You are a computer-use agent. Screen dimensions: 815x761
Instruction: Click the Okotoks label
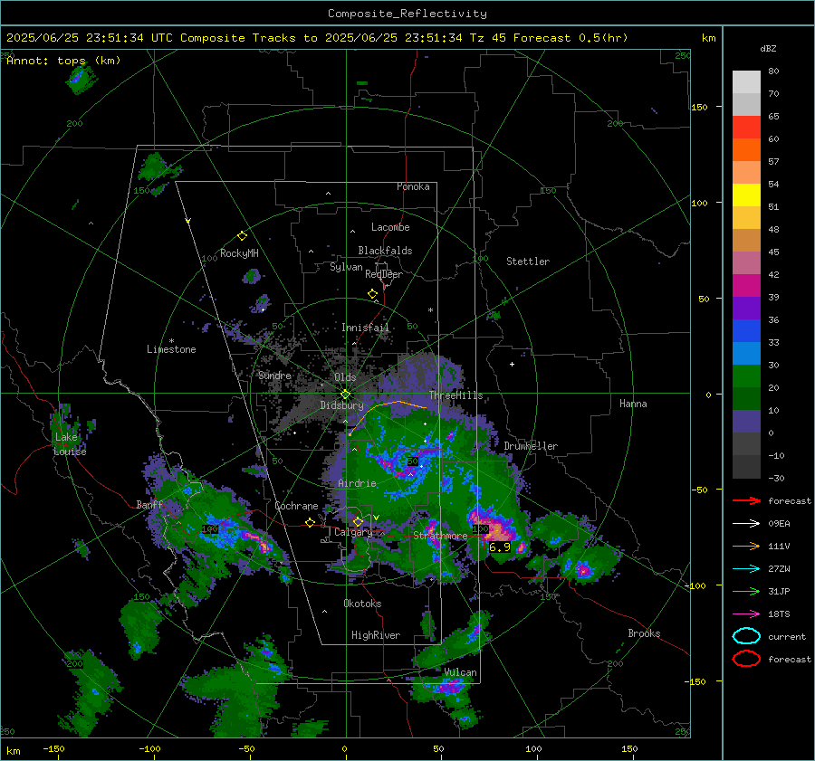pos(362,604)
